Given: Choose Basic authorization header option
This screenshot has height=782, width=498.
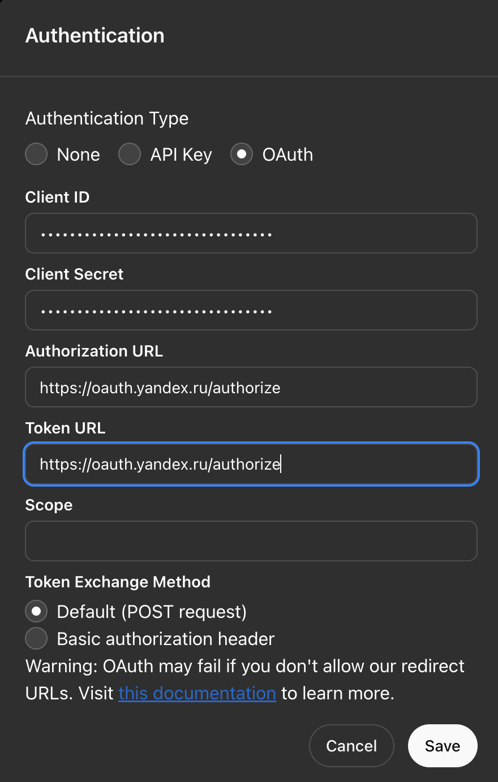Looking at the screenshot, I should [x=36, y=639].
